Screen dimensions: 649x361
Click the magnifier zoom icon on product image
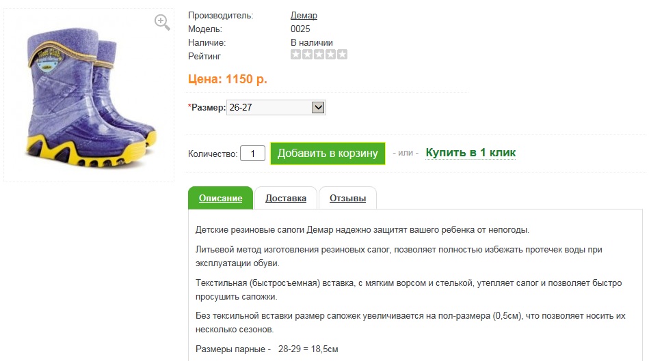click(162, 23)
